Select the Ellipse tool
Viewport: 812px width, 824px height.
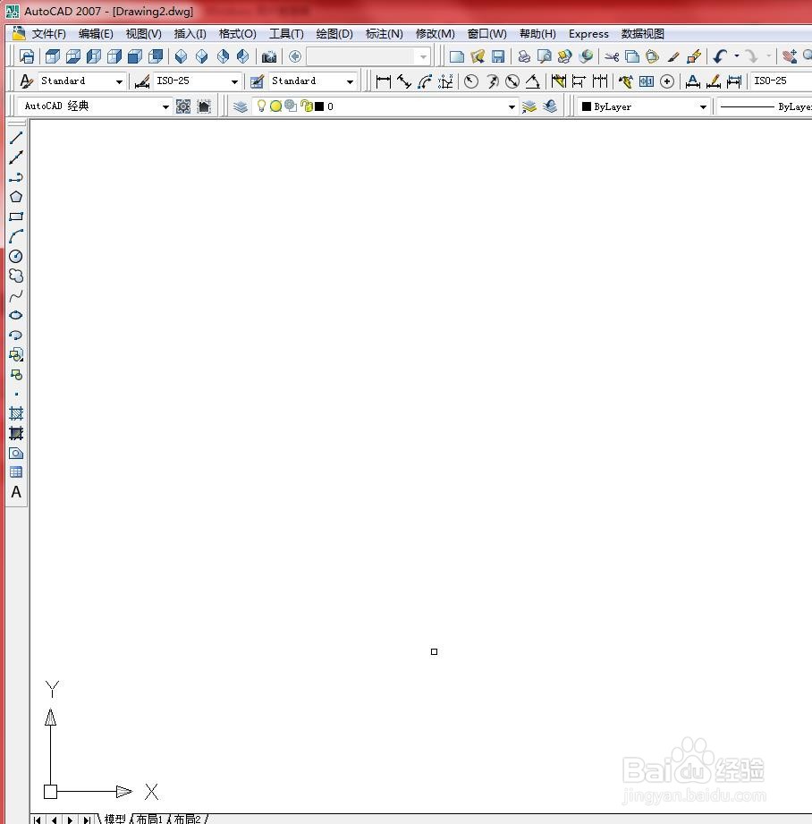(16, 315)
